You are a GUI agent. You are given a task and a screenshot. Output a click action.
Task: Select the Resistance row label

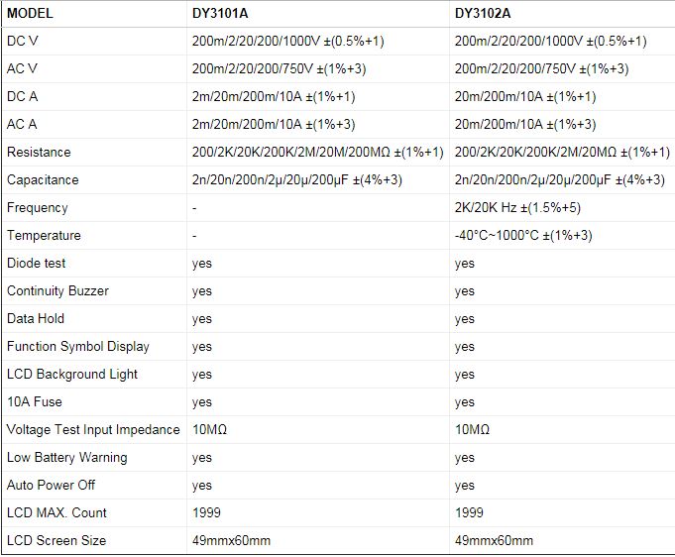[x=39, y=153]
